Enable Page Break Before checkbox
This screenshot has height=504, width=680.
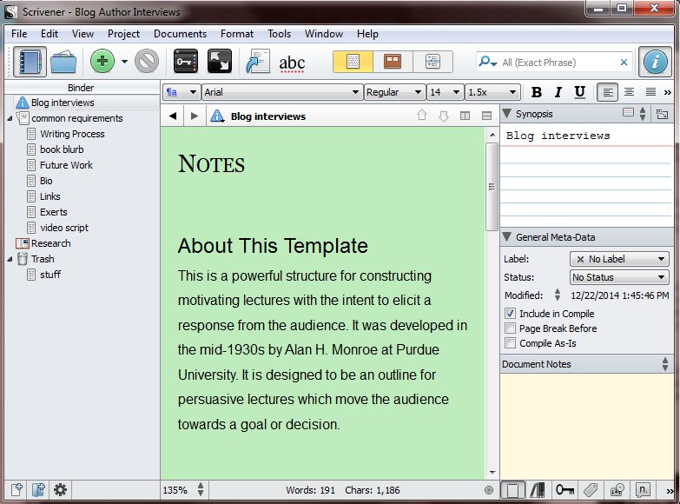coord(510,328)
